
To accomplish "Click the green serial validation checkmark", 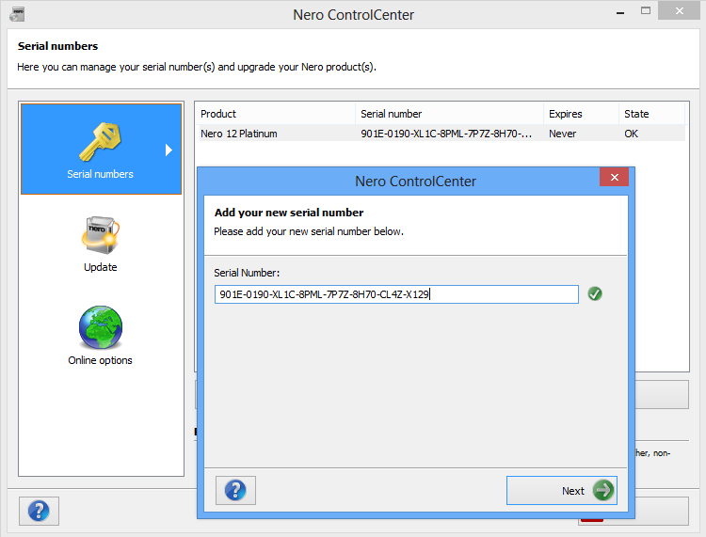I will pos(595,293).
